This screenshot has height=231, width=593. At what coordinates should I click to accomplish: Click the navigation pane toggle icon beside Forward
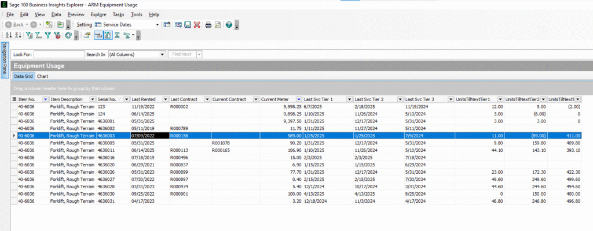tap(49, 24)
